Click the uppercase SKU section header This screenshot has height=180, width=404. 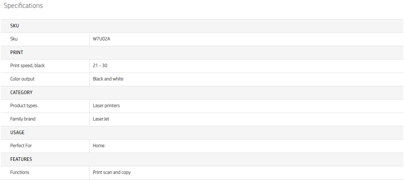pos(14,26)
